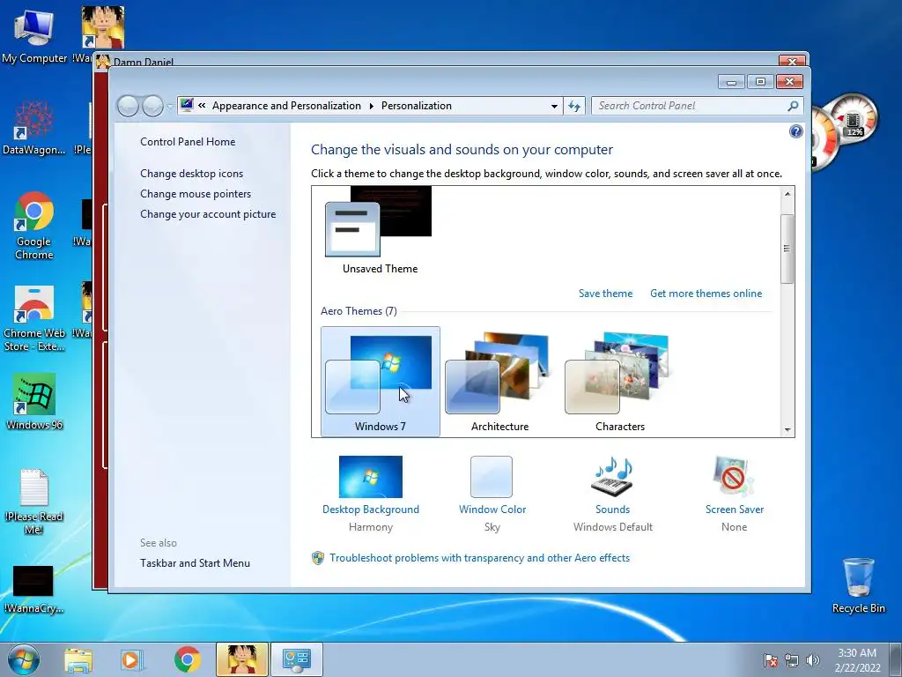Viewport: 902px width, 677px height.
Task: Click the network tray icon
Action: 792,661
